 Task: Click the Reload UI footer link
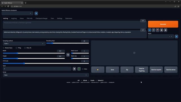[x=101, y=80]
